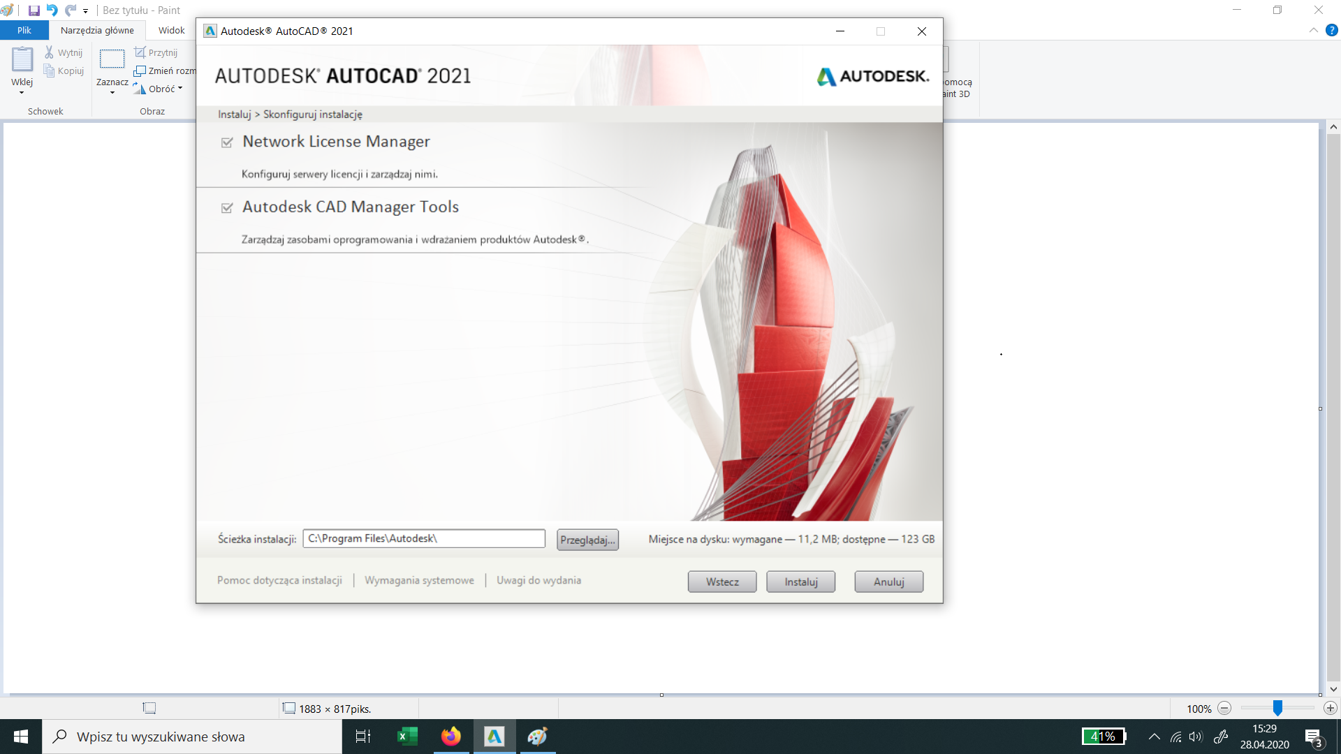Expand the Wklej paste dropdown arrow

pyautogui.click(x=22, y=93)
